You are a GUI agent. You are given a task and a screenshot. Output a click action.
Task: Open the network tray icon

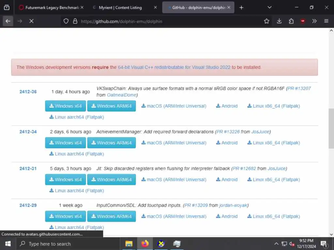[x=284, y=244]
